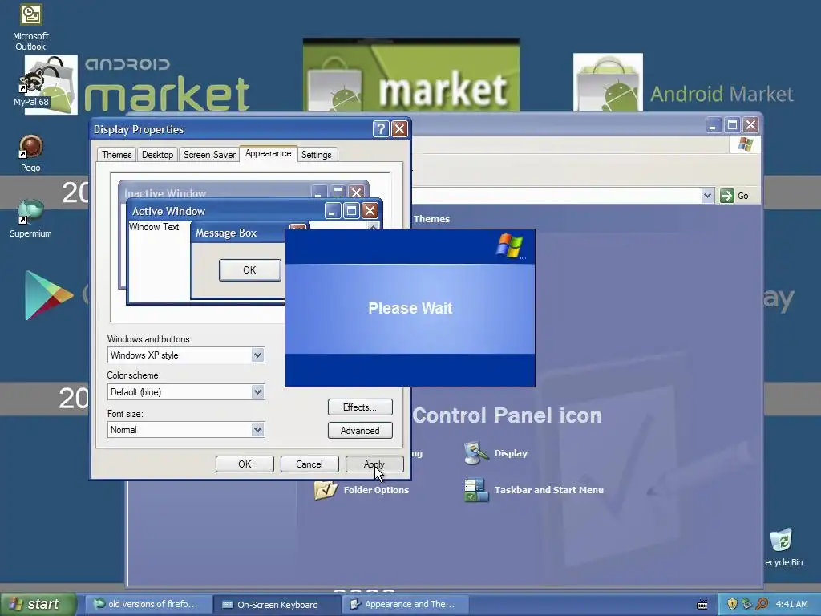Click the Advanced button

360,430
